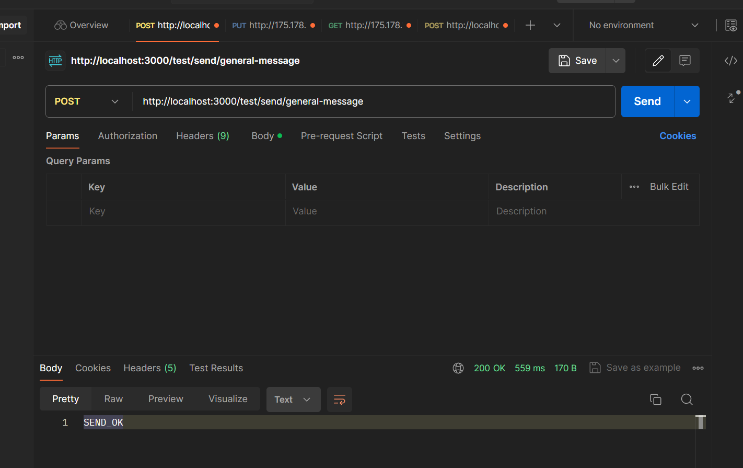Open the comments icon
This screenshot has width=743, height=468.
click(x=685, y=60)
